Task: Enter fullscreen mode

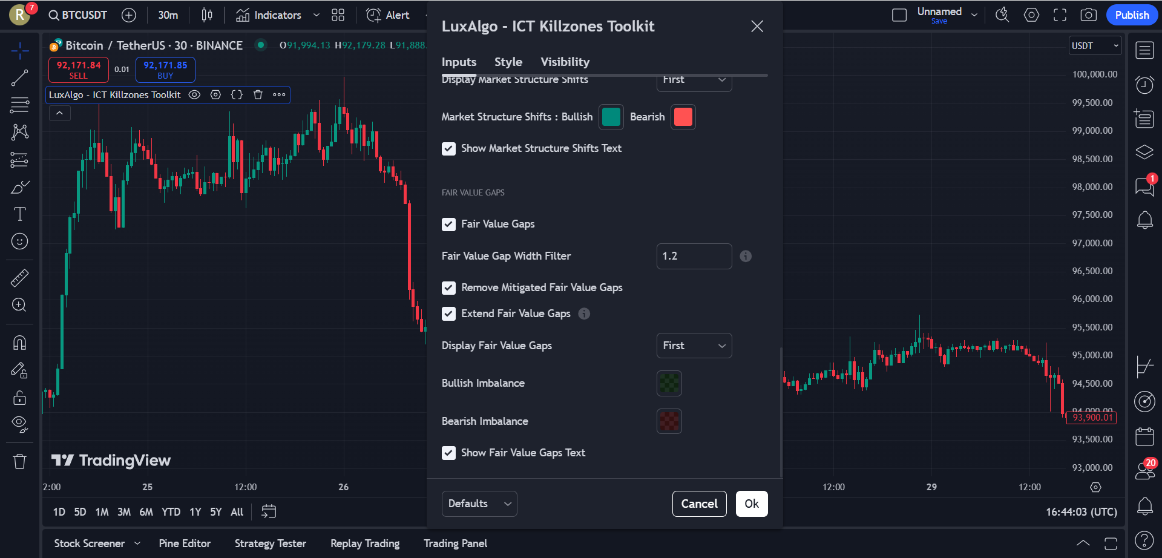Action: coord(1060,15)
